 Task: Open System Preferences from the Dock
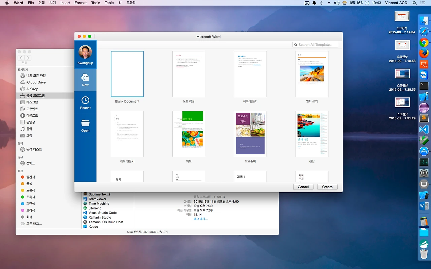coord(424,173)
